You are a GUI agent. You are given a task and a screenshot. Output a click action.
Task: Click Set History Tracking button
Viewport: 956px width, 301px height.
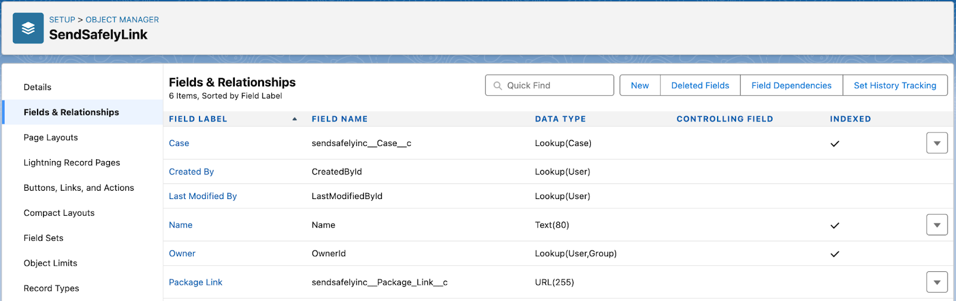[x=895, y=85]
